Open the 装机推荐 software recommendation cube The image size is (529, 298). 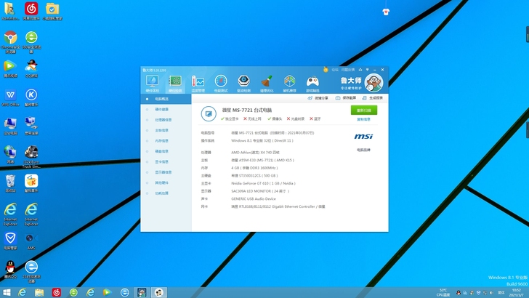click(x=289, y=84)
